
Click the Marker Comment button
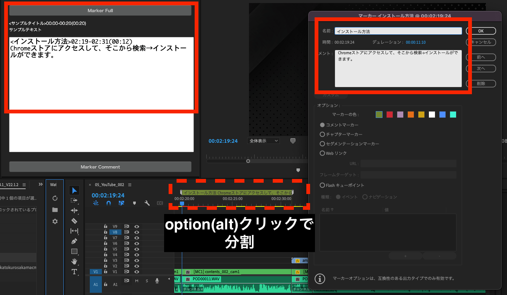tap(100, 167)
